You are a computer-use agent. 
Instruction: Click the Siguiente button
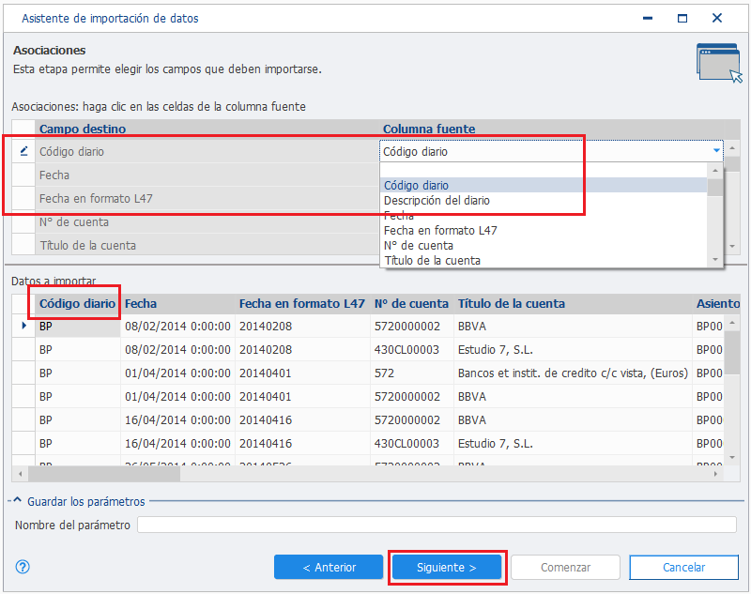coord(447,567)
